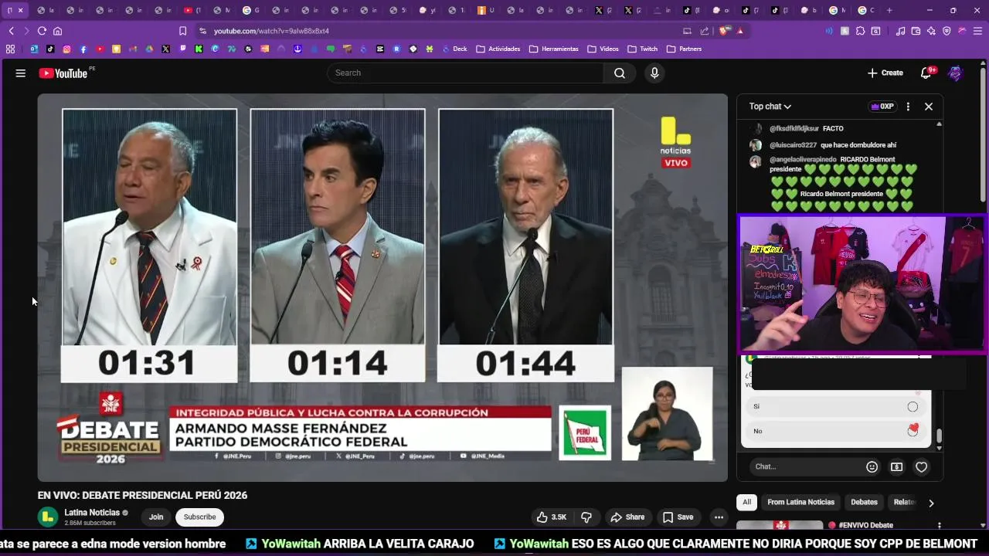Click the Join channel button

point(156,517)
